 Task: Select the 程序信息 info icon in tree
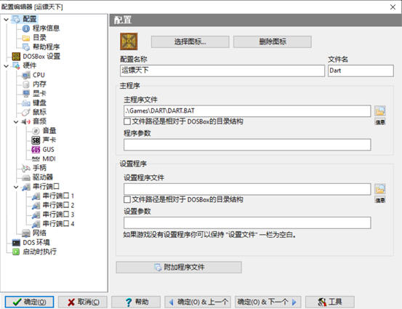click(x=26, y=28)
